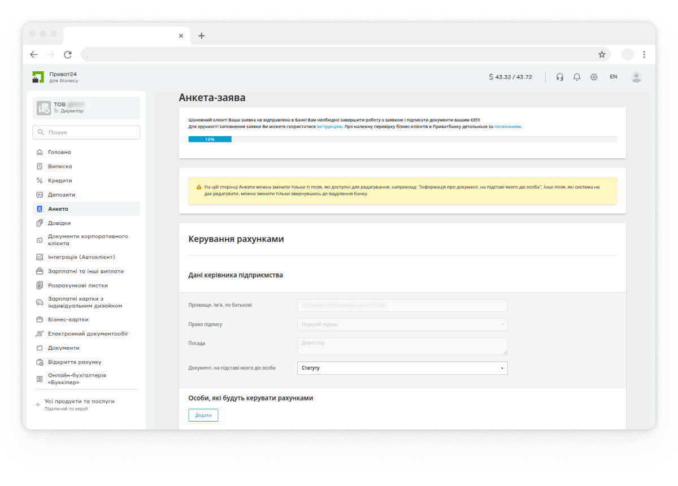Screen dimensions: 678x486
Task: Open the Статуту document dropdown
Action: 402,368
